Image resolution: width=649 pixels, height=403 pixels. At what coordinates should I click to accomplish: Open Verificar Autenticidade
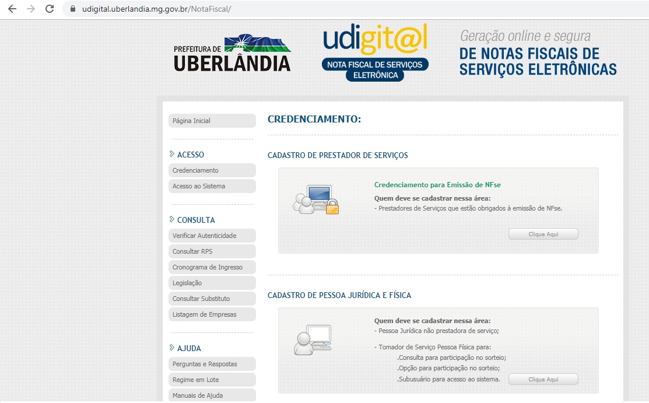212,235
